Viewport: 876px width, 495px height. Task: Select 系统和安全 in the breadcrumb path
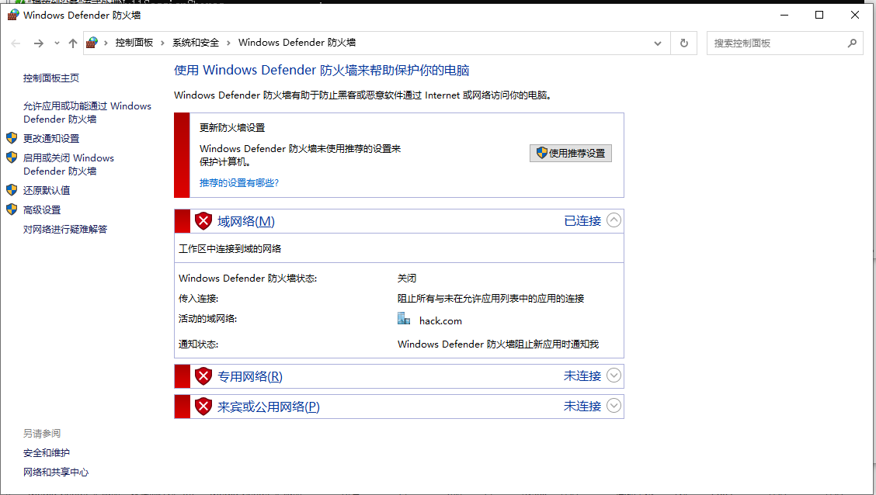click(x=196, y=43)
